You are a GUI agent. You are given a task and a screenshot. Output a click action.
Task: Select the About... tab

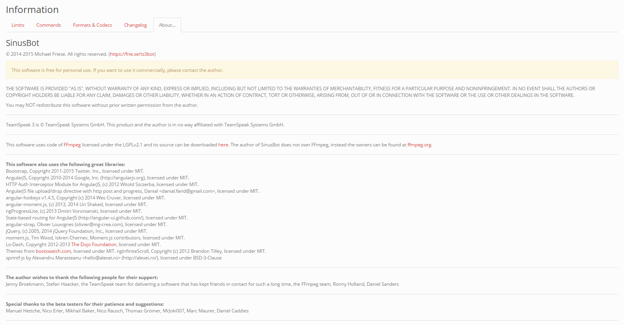coord(167,25)
